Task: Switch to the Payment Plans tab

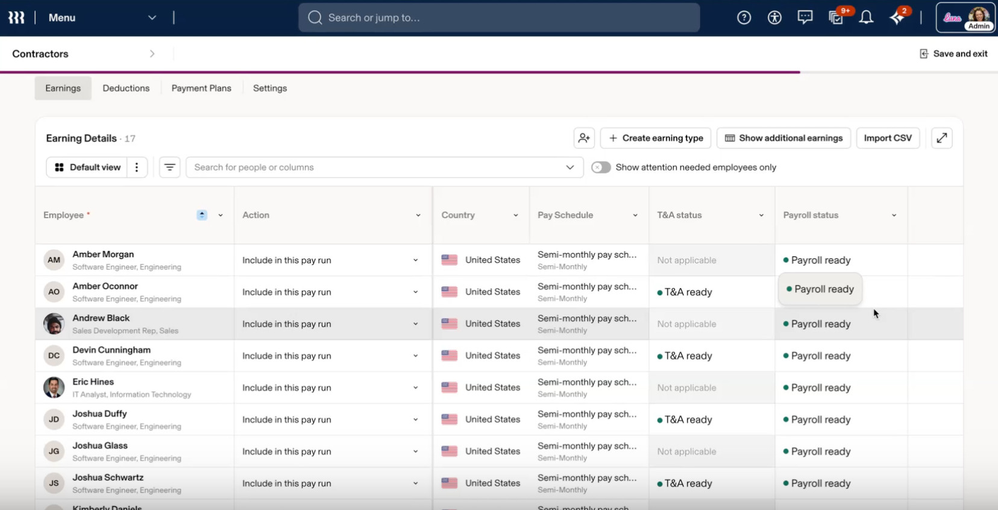Action: pyautogui.click(x=201, y=88)
